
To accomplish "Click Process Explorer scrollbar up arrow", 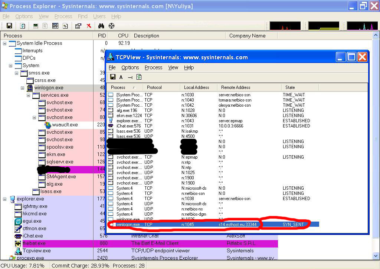I will 376,36.
